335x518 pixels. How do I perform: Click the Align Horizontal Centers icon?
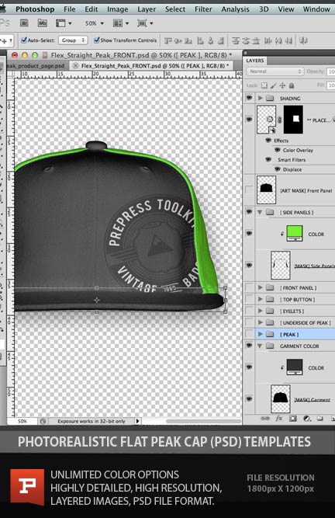[x=211, y=40]
